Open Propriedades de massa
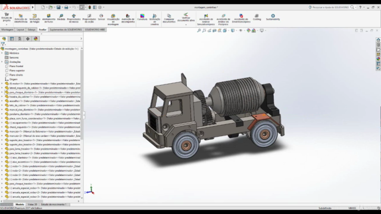This screenshot has width=381, height=214. click(74, 18)
